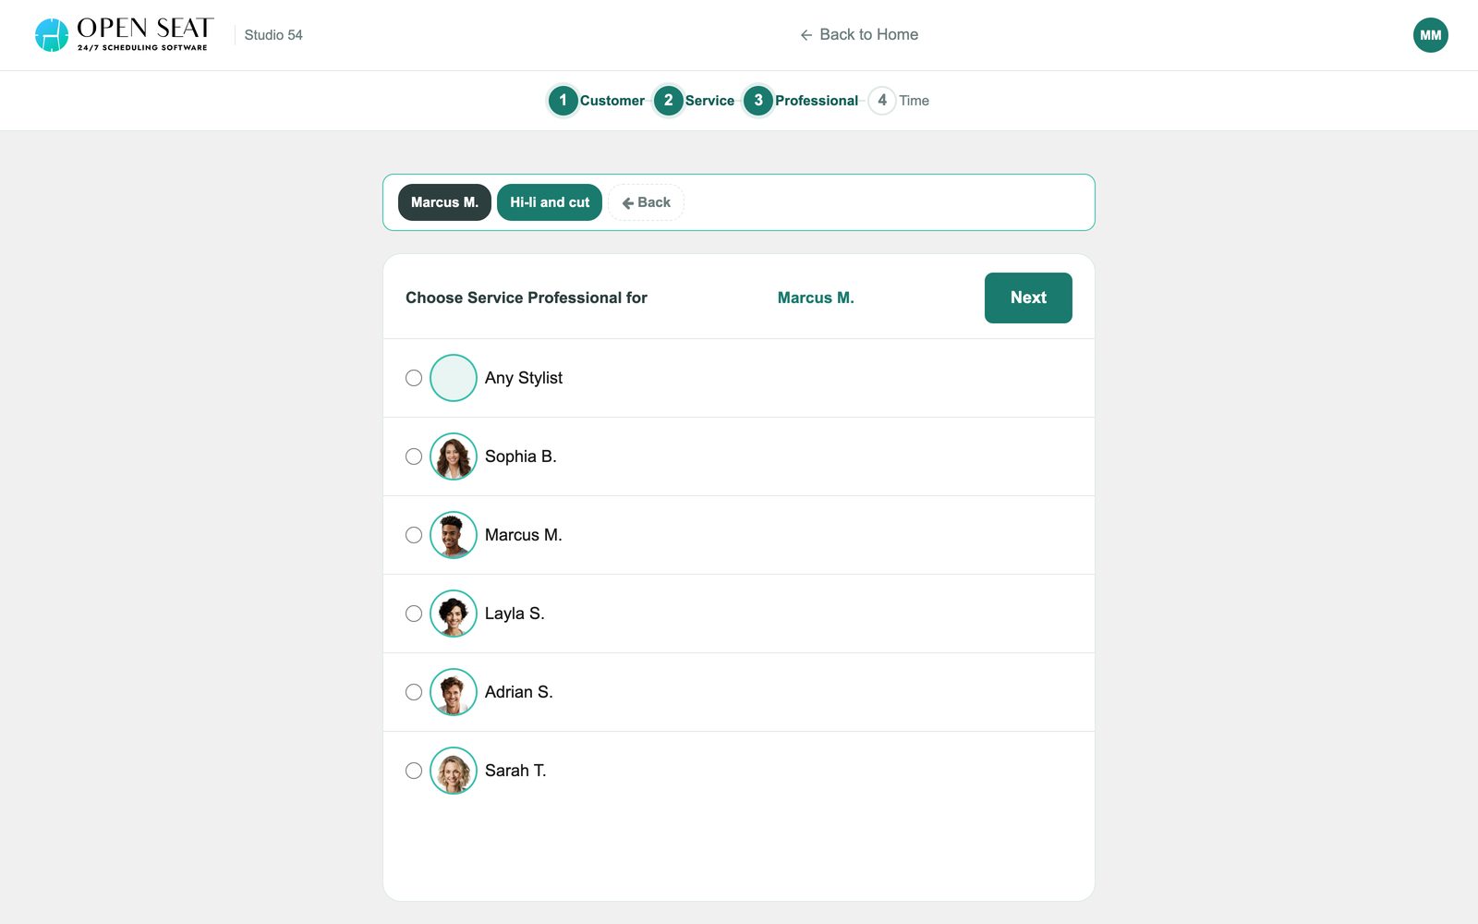The width and height of the screenshot is (1478, 924).
Task: Go to step 1 Customer
Action: pyautogui.click(x=597, y=101)
